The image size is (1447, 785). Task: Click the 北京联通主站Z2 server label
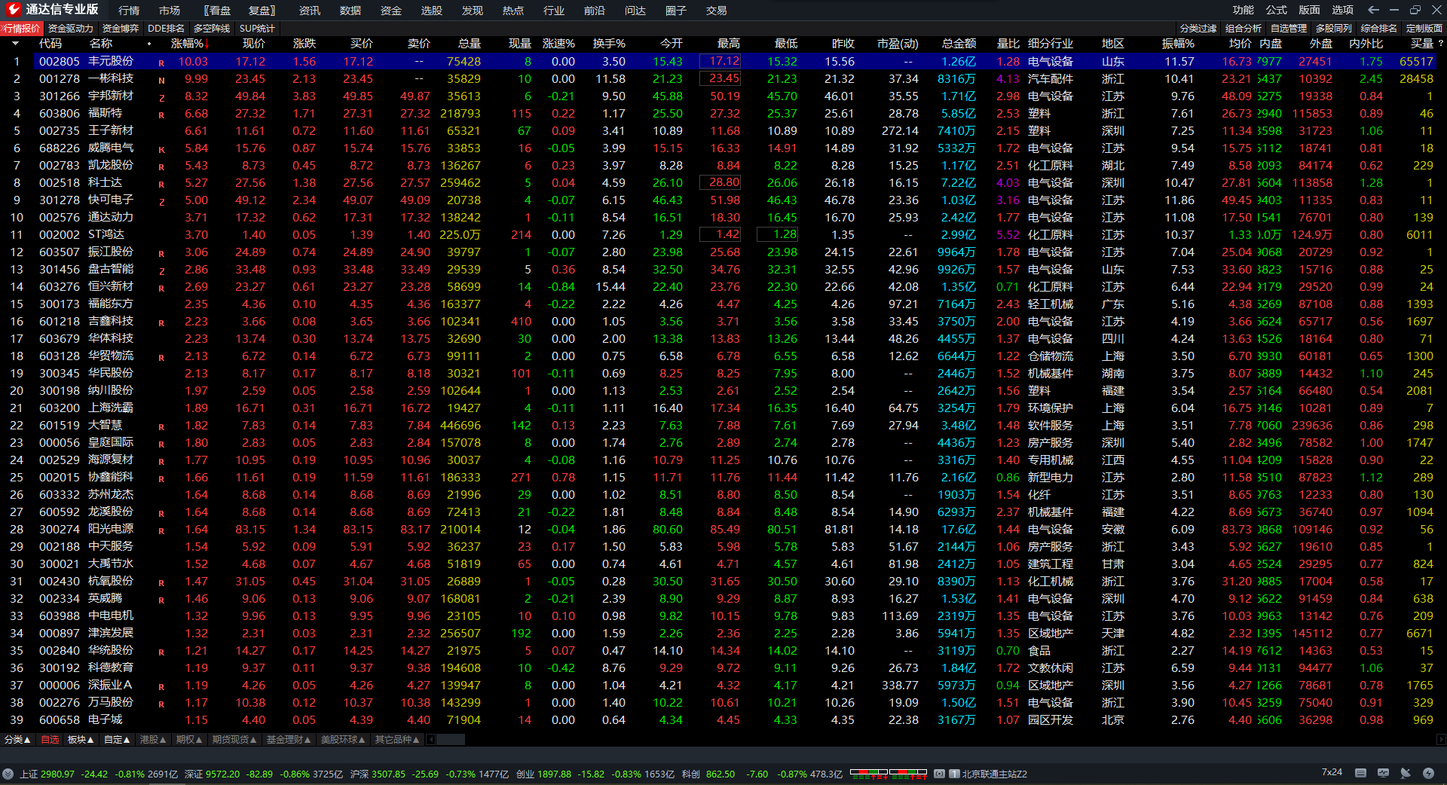(994, 774)
